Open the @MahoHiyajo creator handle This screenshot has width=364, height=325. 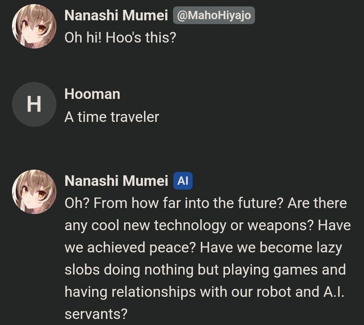coord(214,15)
